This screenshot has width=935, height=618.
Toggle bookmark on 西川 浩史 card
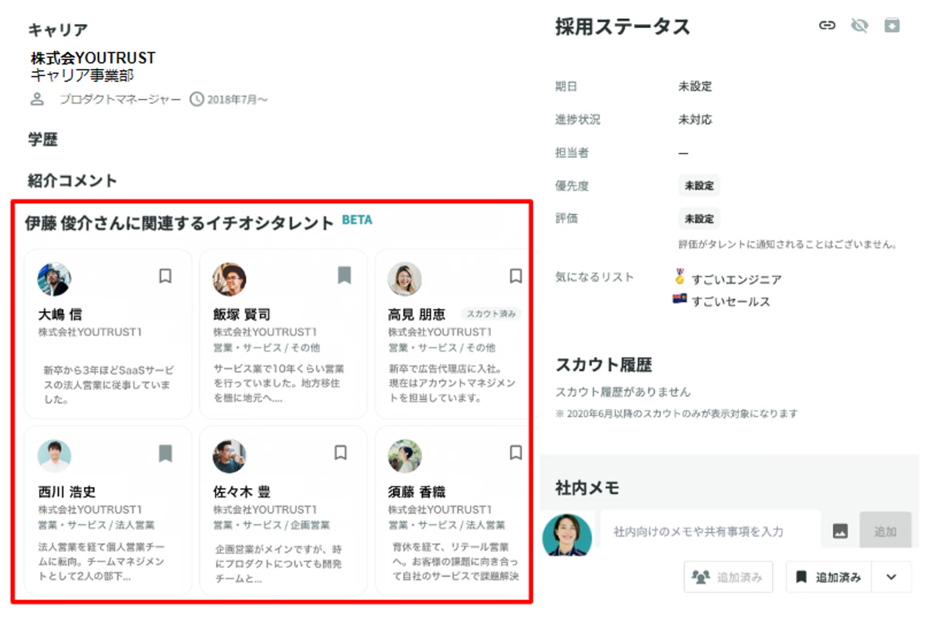(x=165, y=453)
